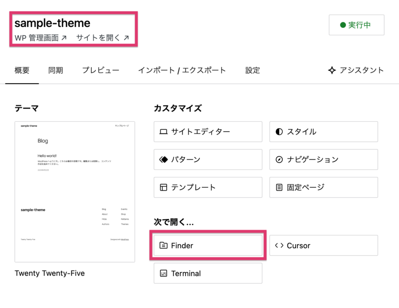
Task: Open the パターン button
Action: (x=208, y=160)
